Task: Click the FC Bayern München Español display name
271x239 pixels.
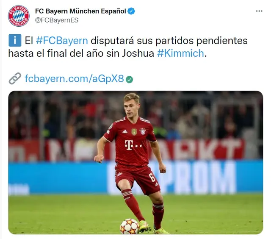Action: click(80, 11)
